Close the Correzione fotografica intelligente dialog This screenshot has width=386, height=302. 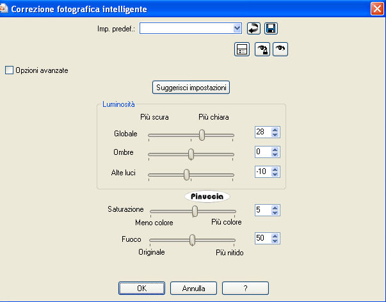(377, 8)
